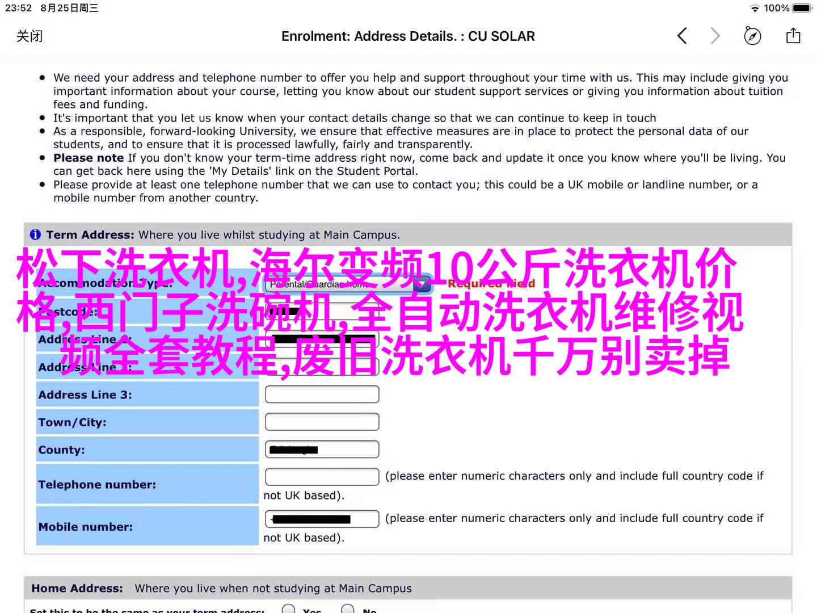Close the web view with 关闭

(30, 36)
